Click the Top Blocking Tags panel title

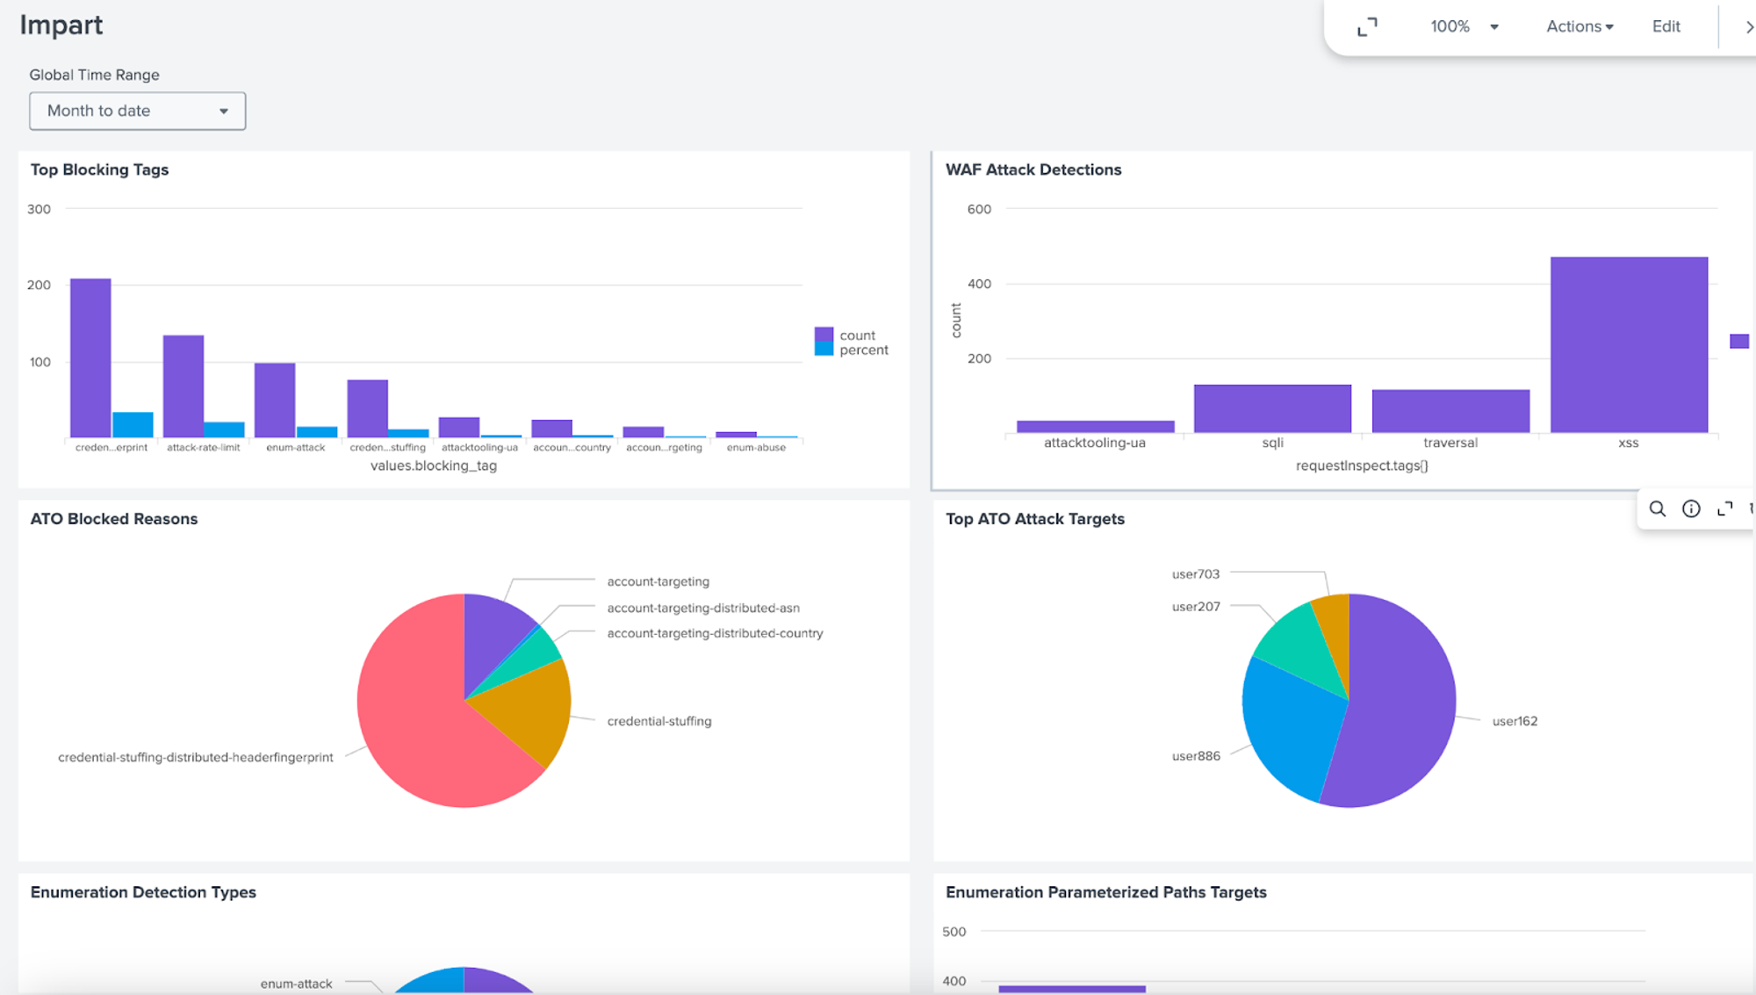click(99, 170)
